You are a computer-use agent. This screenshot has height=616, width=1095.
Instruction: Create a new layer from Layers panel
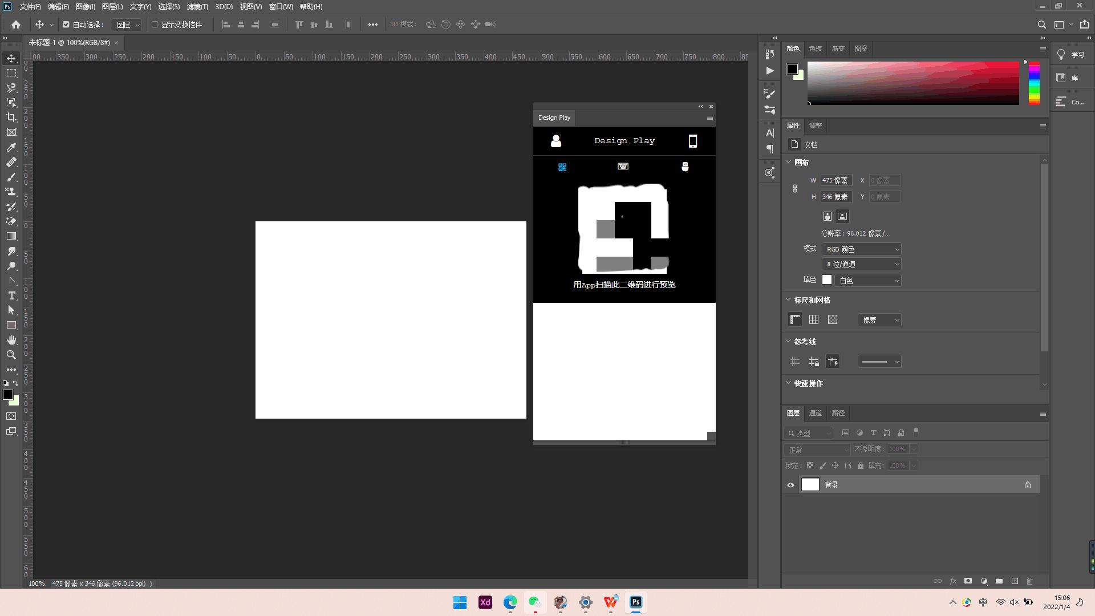point(1015,581)
